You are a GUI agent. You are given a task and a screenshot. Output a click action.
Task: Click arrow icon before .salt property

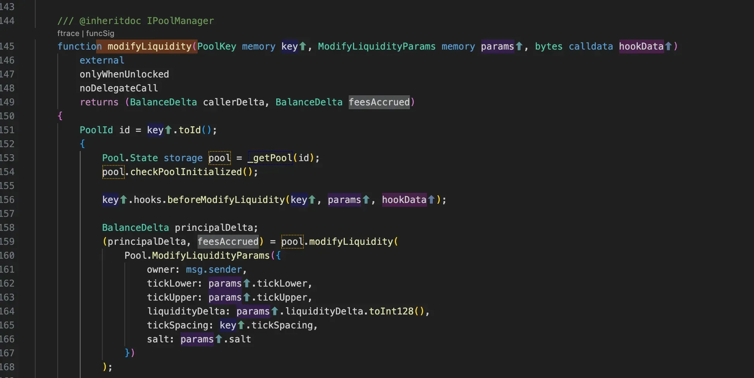point(219,339)
